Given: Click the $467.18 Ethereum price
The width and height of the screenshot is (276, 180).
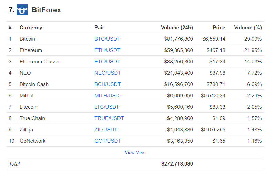Looking at the screenshot, I should (216, 50).
